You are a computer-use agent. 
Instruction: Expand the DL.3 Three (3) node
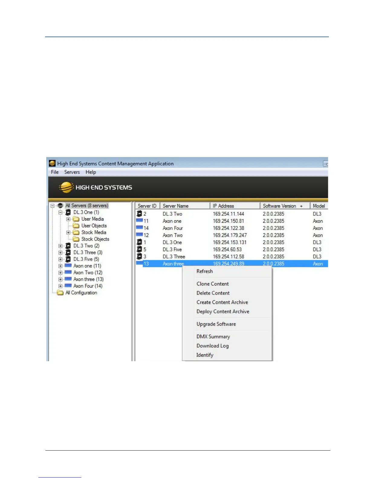coord(60,252)
